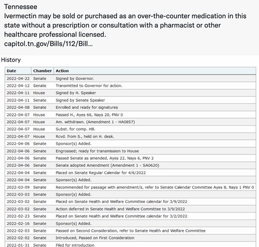Select the 'Signed by Governor.' row
Viewport: 259px width, 247px height.
pyautogui.click(x=131, y=79)
